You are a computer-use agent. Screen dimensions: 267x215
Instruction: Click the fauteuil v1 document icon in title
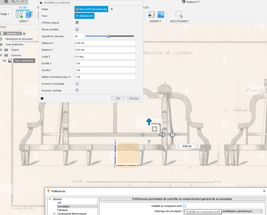pyautogui.click(x=183, y=2)
